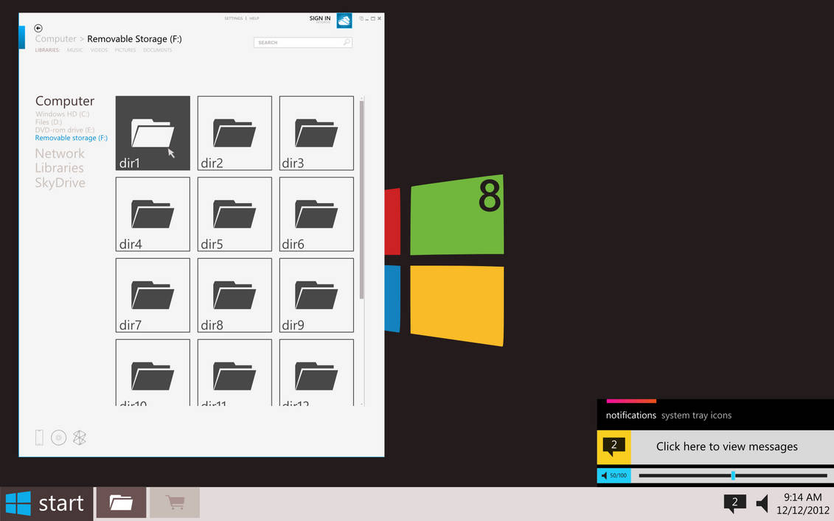Viewport: 834px width, 521px height.
Task: Open the dir2 folder tile
Action: click(x=234, y=133)
